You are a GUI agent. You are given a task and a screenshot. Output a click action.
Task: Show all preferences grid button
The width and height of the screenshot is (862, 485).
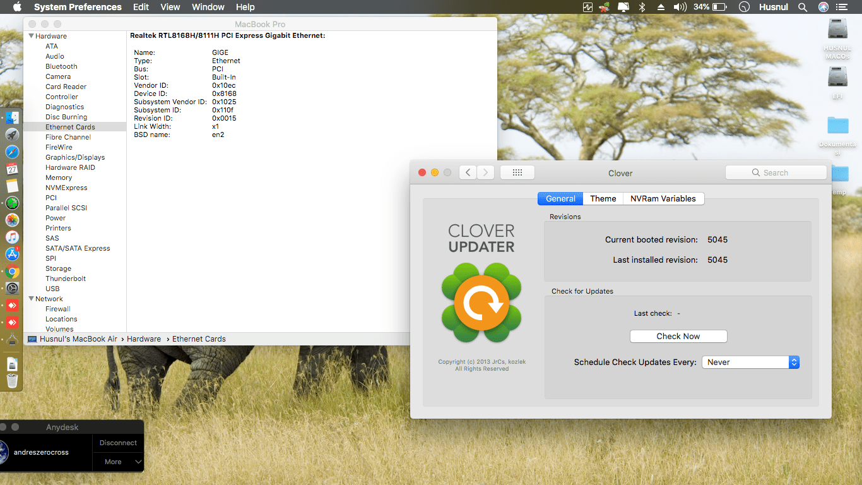[517, 172]
